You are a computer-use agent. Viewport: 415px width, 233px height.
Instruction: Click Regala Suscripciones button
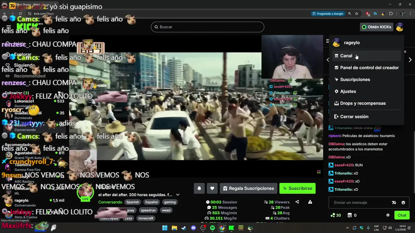click(x=248, y=188)
